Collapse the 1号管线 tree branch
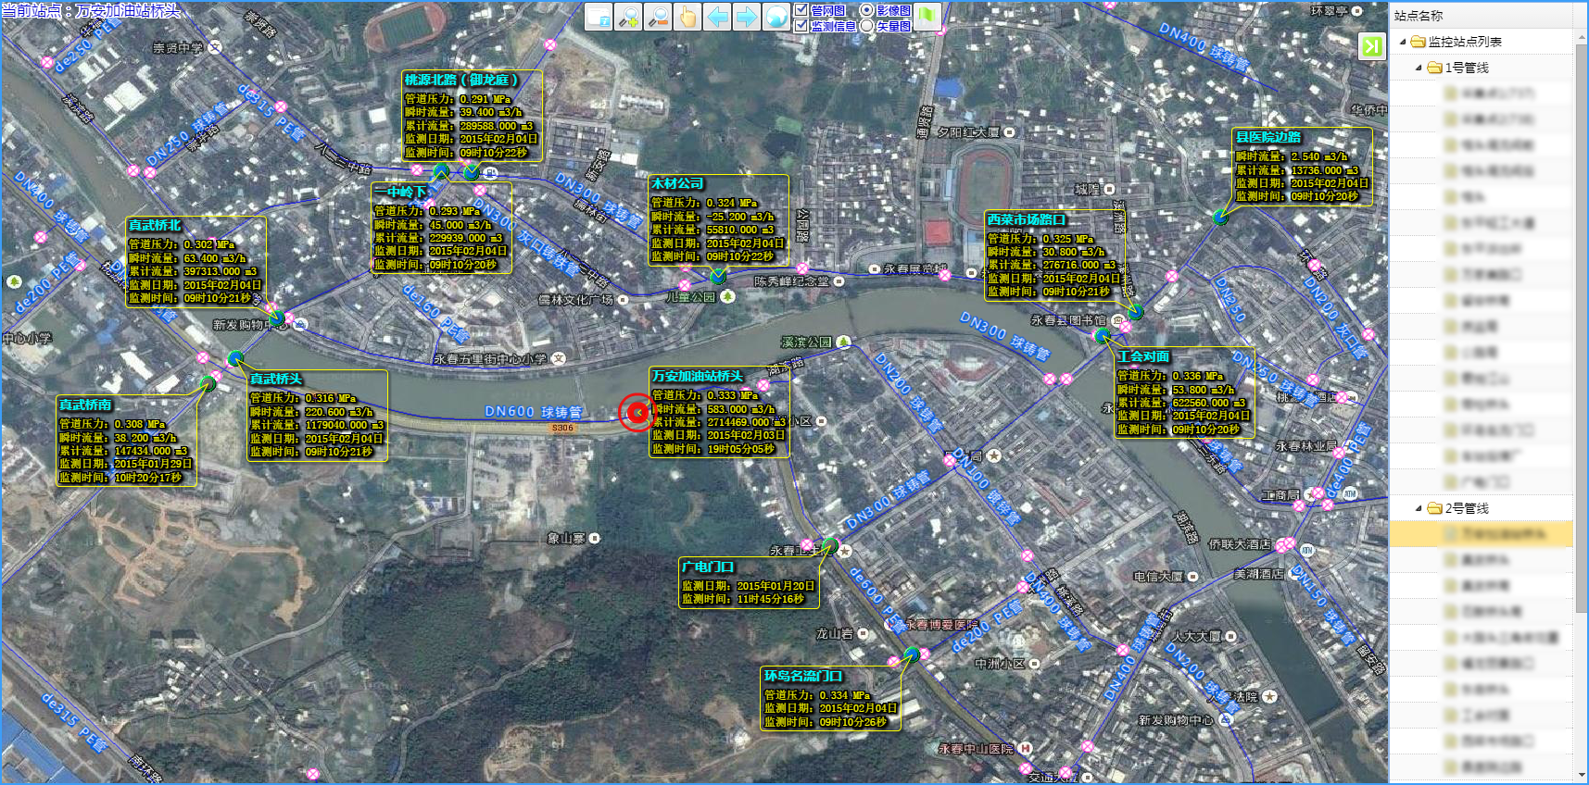This screenshot has width=1589, height=785. point(1419,68)
